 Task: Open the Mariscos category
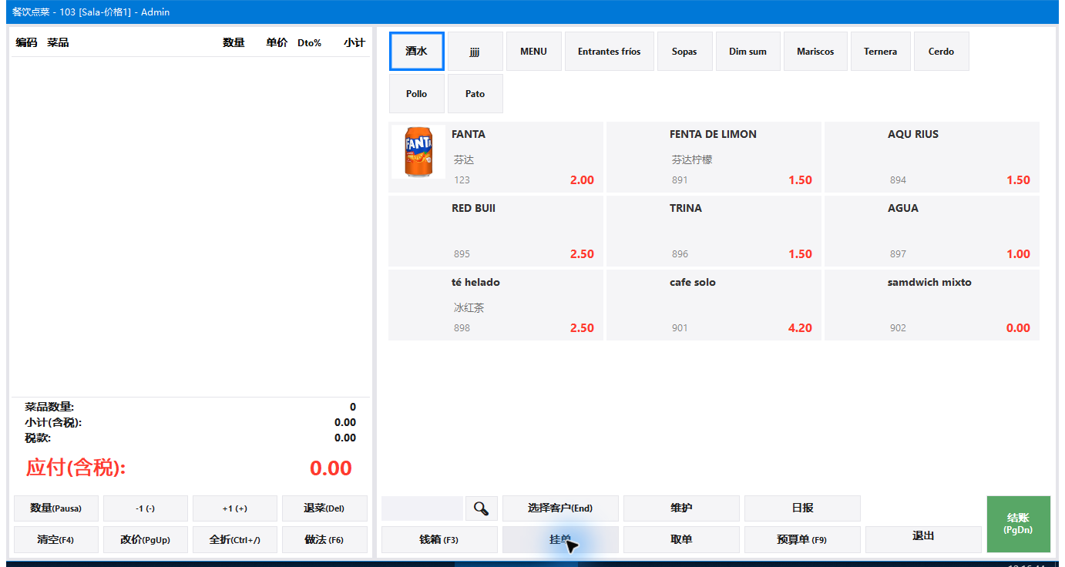click(815, 52)
